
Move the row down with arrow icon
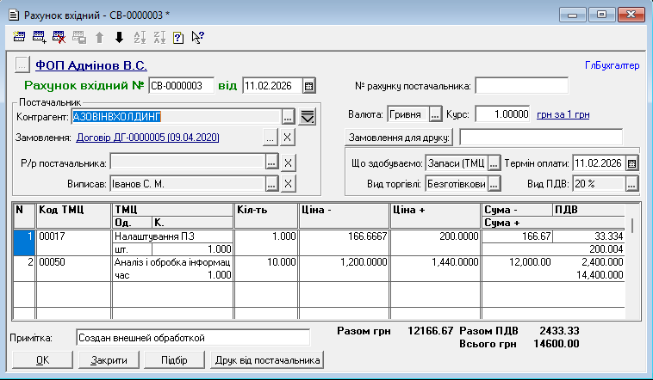click(119, 37)
